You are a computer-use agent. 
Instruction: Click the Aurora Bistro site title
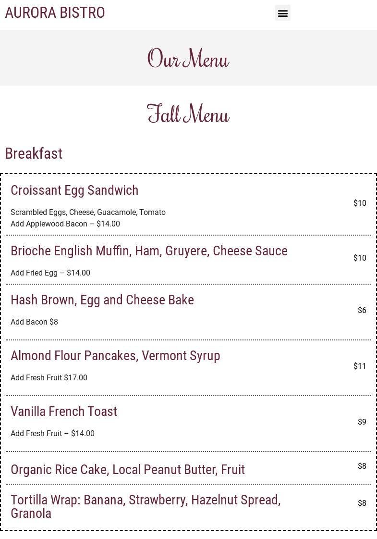[55, 13]
